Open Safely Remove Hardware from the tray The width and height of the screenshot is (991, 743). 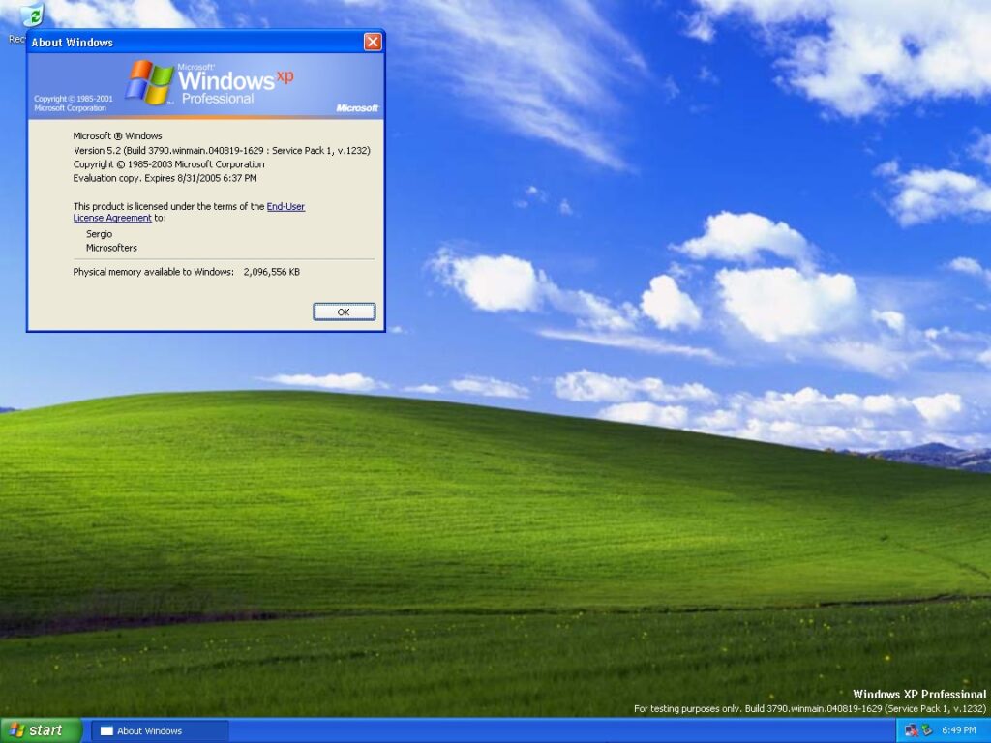pos(926,730)
